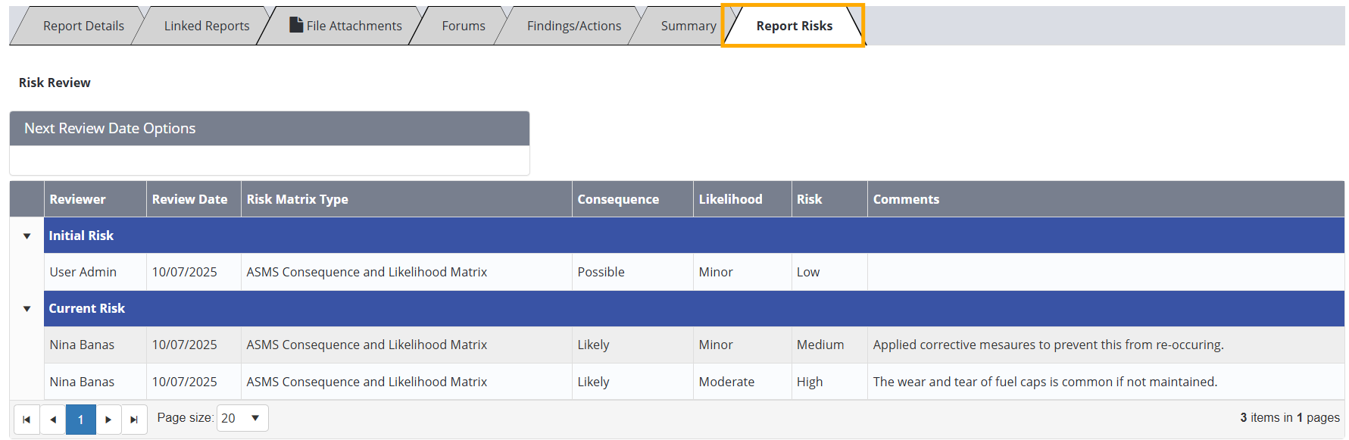This screenshot has width=1349, height=440.
Task: Open the Findings/Actions tab
Action: (573, 26)
